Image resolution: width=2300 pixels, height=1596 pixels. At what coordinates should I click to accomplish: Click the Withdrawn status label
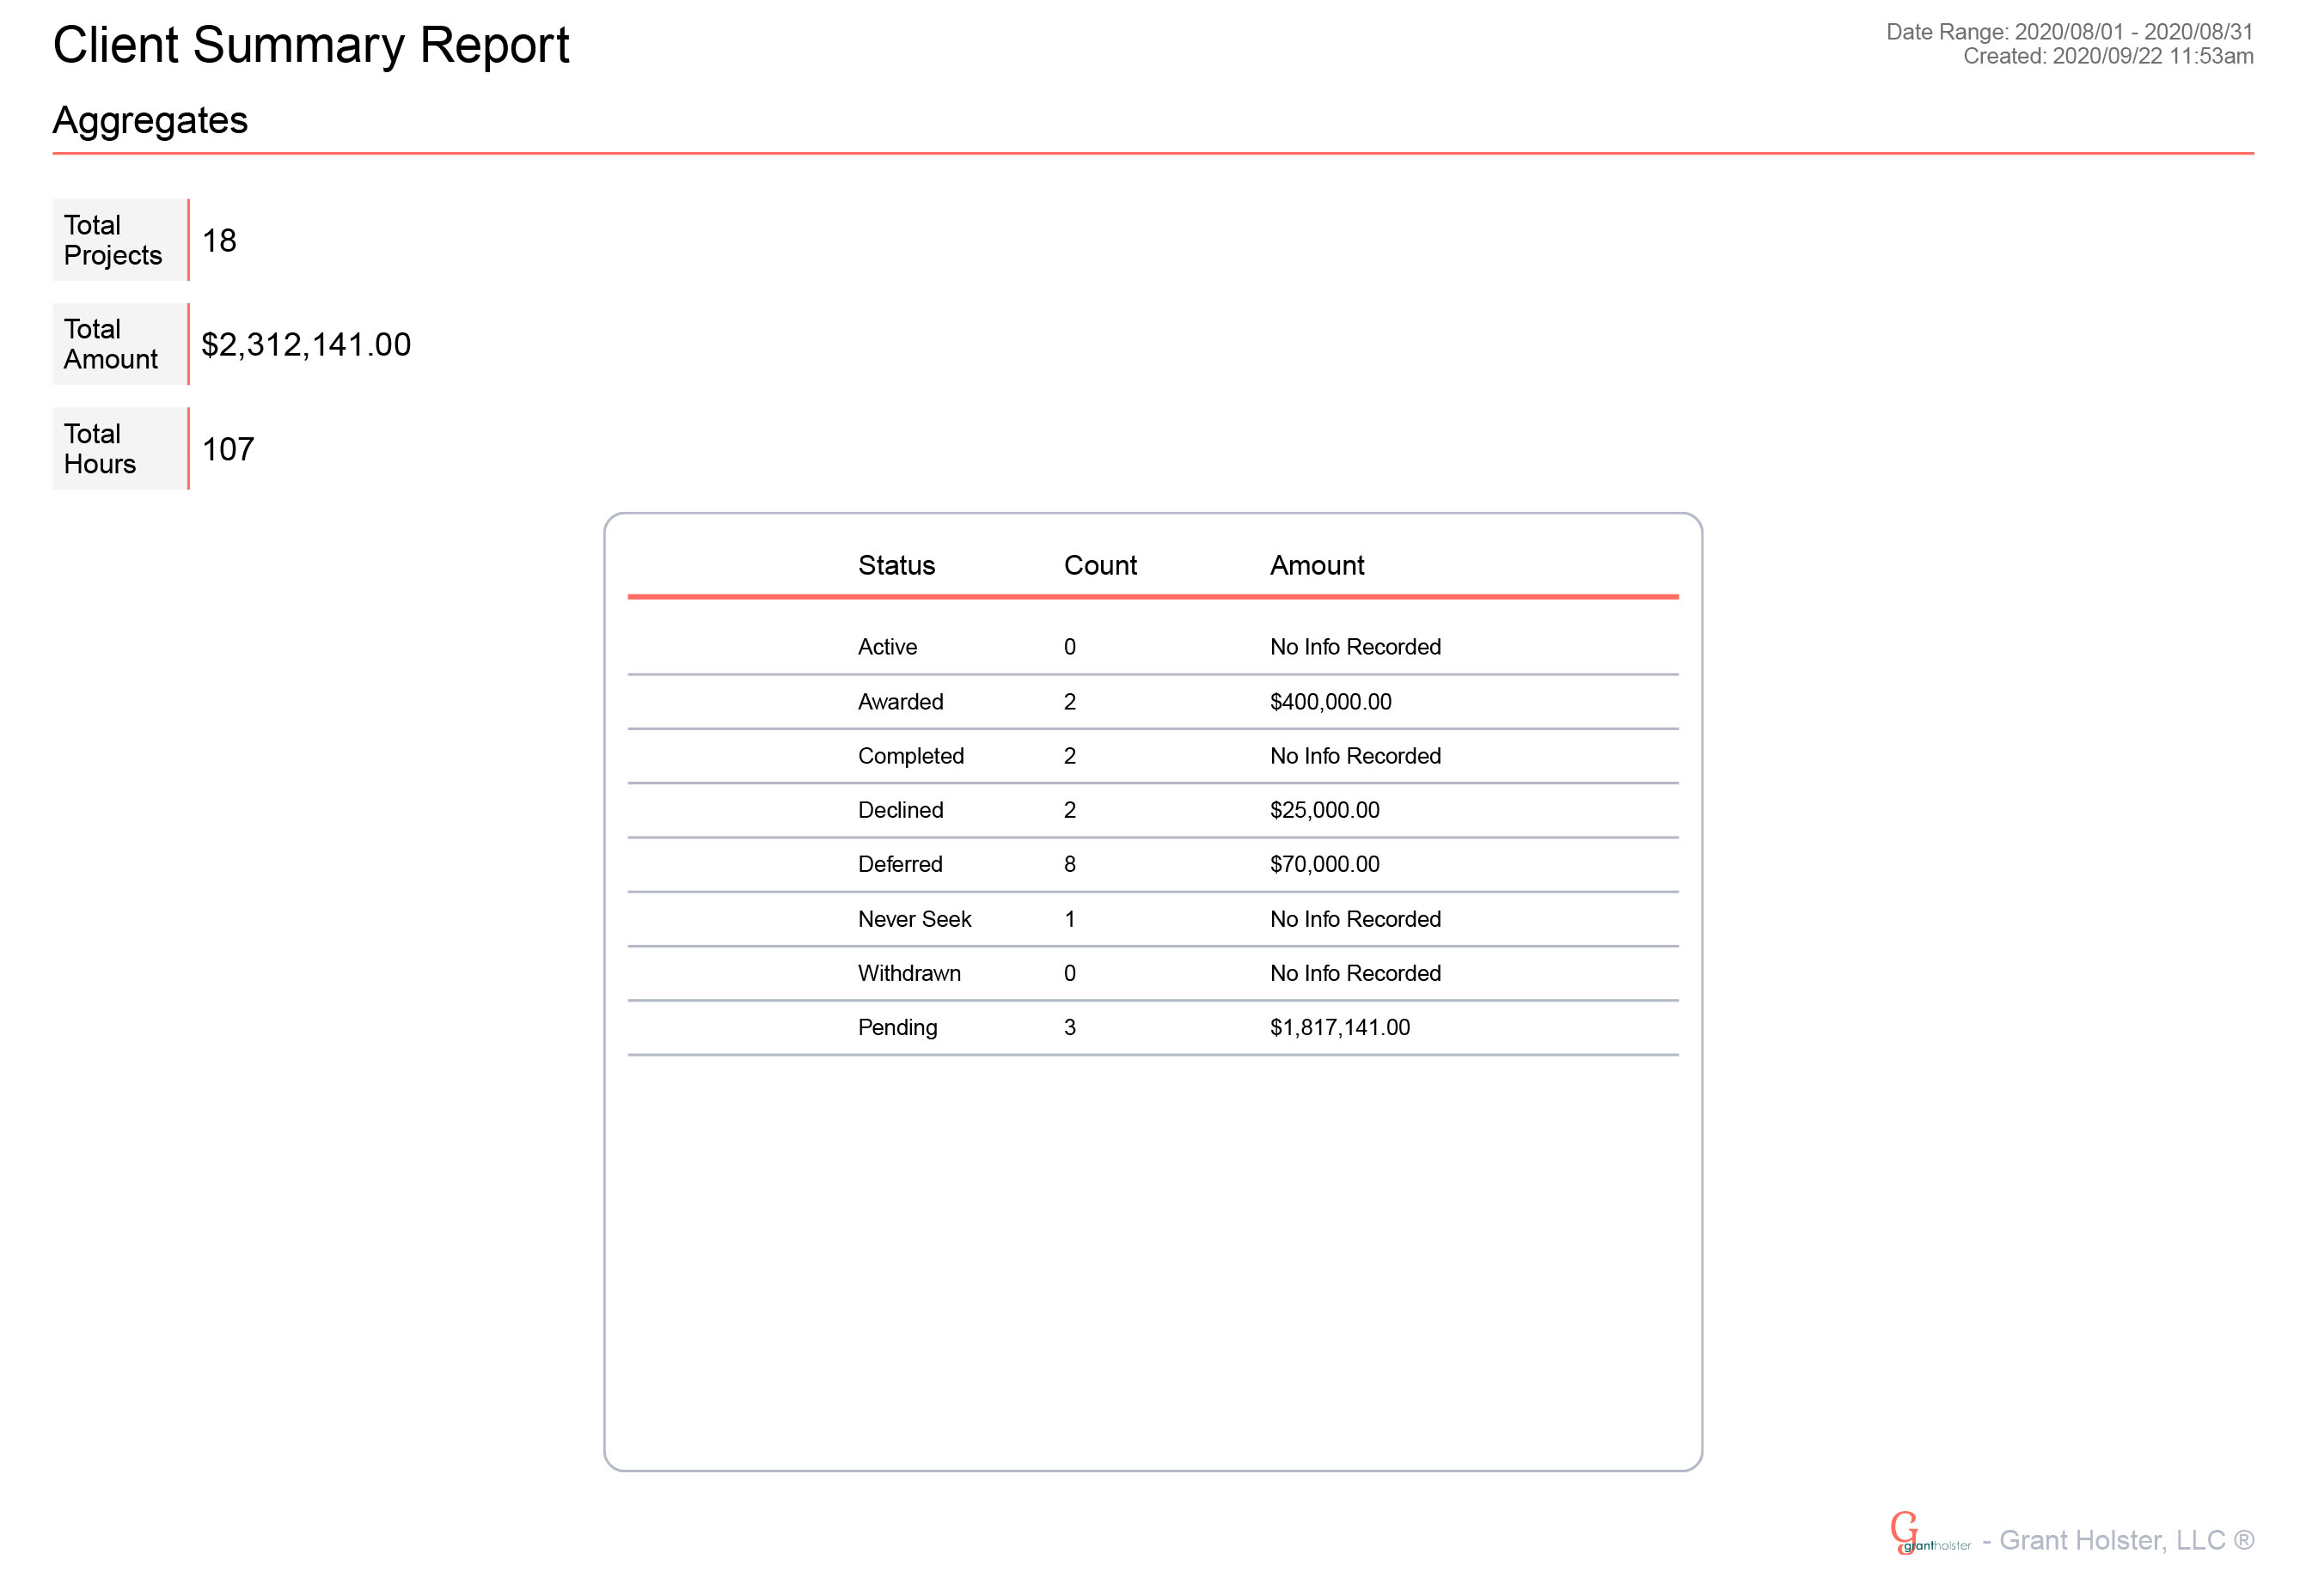(908, 973)
